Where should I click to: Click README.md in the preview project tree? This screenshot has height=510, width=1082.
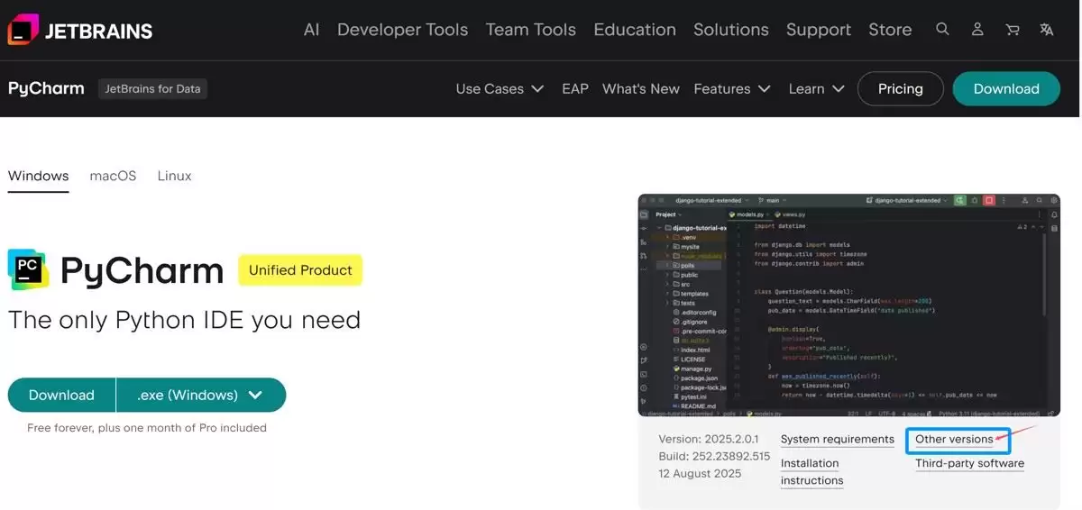(694, 405)
